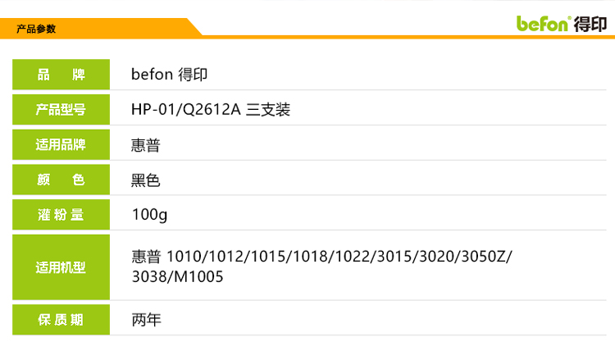This screenshot has width=615, height=346.
Task: Click the 产品型号 green label cell
Action: (61, 110)
